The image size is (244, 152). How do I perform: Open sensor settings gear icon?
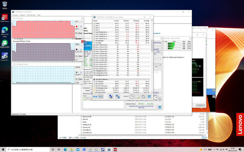pos(143,96)
